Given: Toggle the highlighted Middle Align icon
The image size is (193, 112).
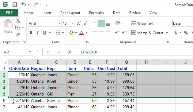Looking at the screenshot, I should tap(101, 23).
